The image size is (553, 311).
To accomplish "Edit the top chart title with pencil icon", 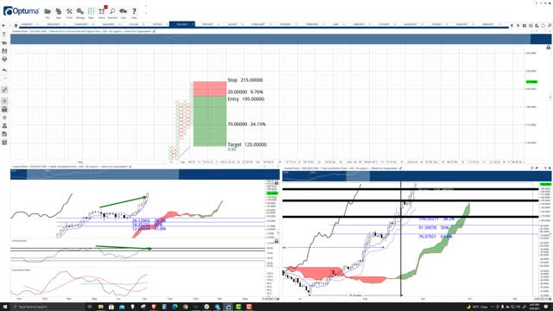I will coord(154,31).
